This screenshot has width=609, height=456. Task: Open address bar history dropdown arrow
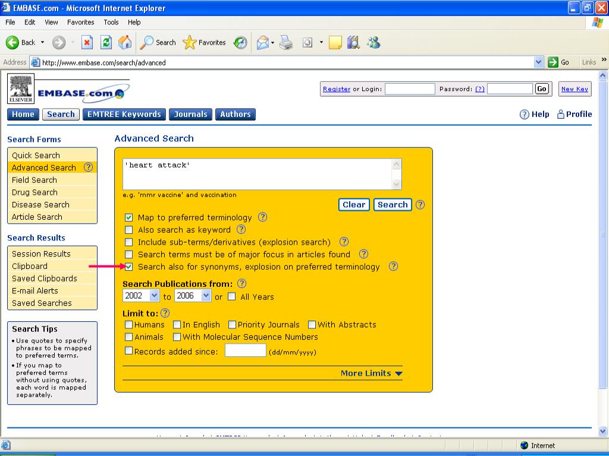point(538,62)
